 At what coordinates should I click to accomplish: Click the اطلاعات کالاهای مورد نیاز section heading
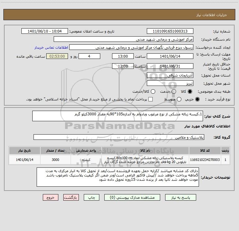[x=207, y=126]
